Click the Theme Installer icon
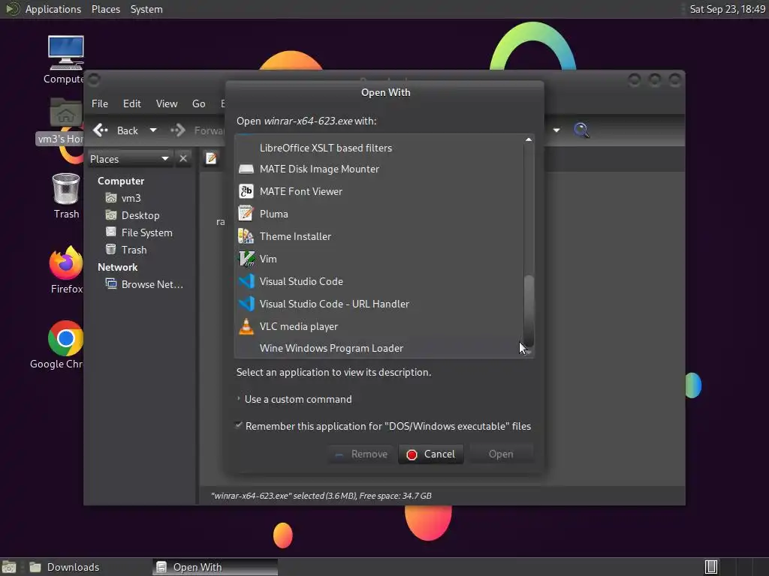This screenshot has height=576, width=769. pyautogui.click(x=246, y=236)
